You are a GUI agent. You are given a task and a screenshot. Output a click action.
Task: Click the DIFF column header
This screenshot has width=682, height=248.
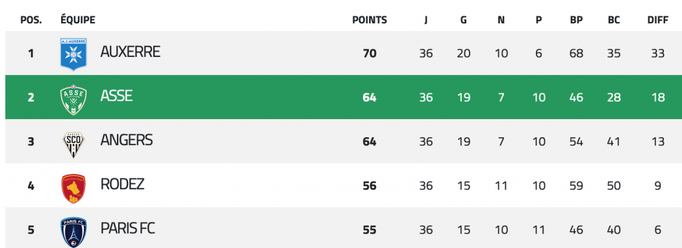coord(658,20)
